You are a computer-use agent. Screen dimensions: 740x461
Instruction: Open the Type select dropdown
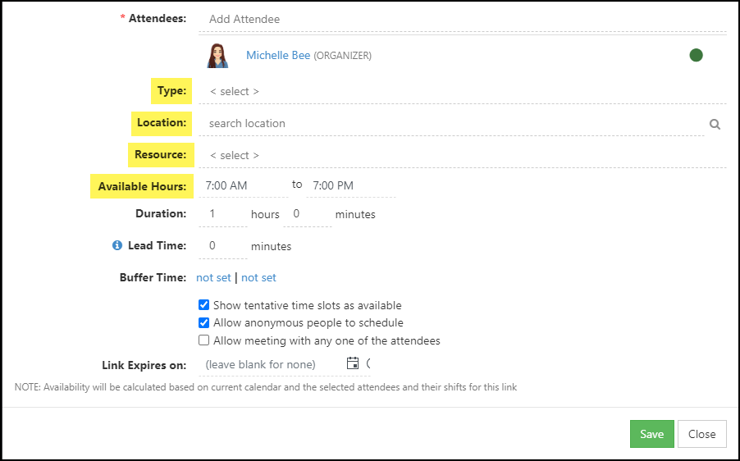[462, 92]
